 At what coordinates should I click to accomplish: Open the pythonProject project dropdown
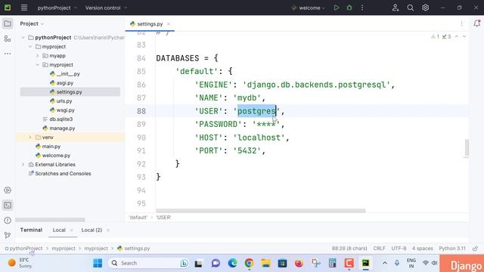(x=57, y=8)
